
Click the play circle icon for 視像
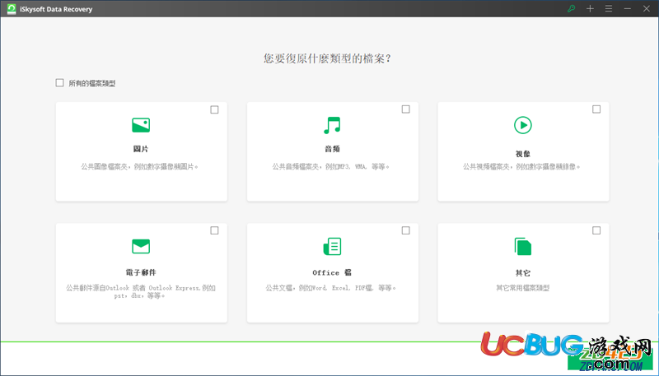523,125
